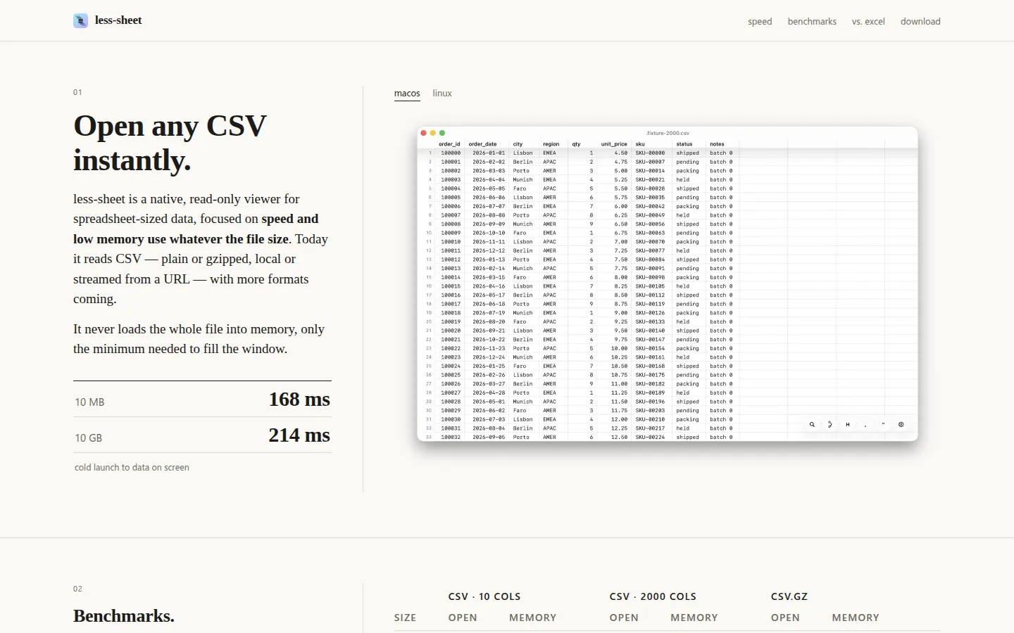Click the Munich cell in row 100003
Screen dimensions: 1014x633
click(x=522, y=179)
